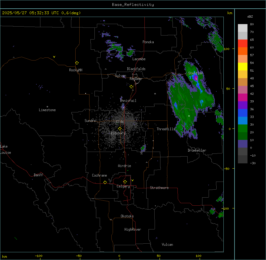266x260 pixels.
Task: Click the HighRiver city label
Action: tap(133, 229)
